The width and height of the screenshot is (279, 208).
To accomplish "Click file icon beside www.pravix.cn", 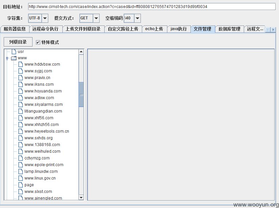I will pos(21,78).
